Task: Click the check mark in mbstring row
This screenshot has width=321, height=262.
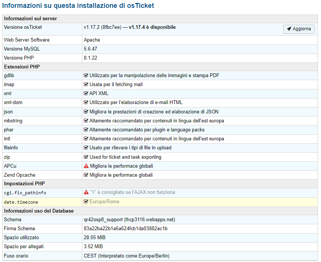Action: [x=86, y=121]
